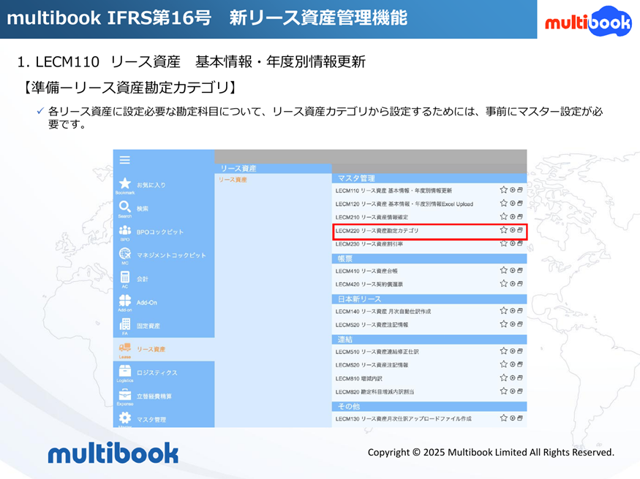This screenshot has height=479, width=640.
Task: Toggle favorite star for LECM130 row
Action: tap(504, 418)
